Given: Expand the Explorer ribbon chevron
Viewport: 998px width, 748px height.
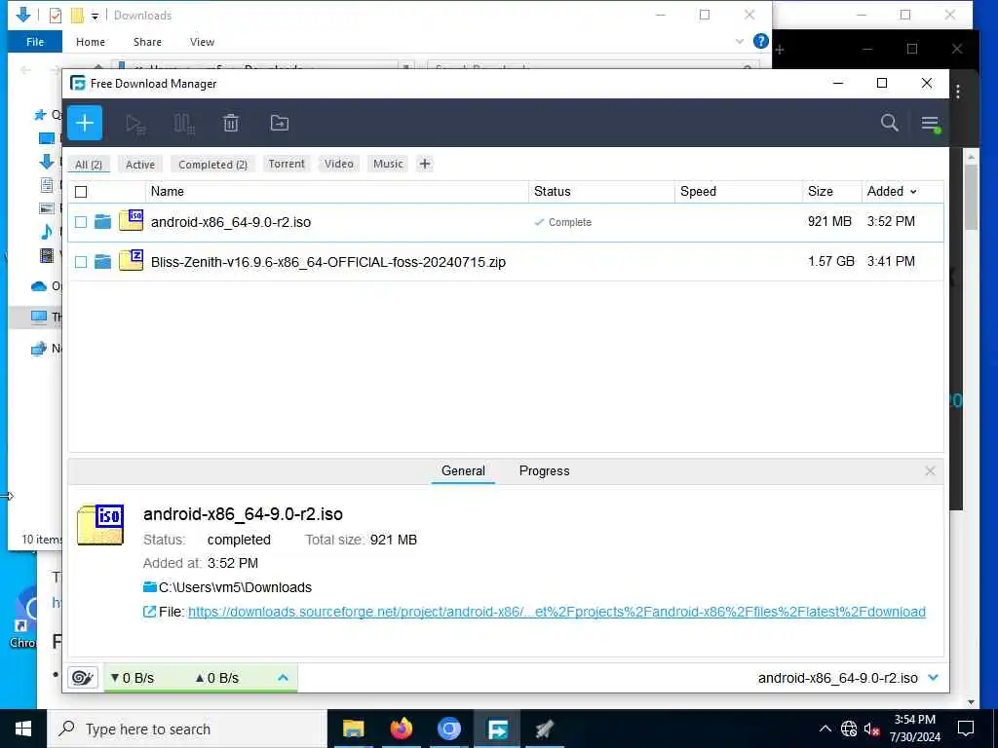Looking at the screenshot, I should click(x=740, y=41).
